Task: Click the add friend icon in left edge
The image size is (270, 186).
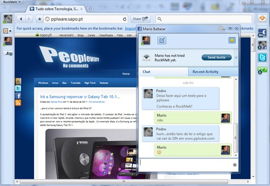Action: pos(8,54)
